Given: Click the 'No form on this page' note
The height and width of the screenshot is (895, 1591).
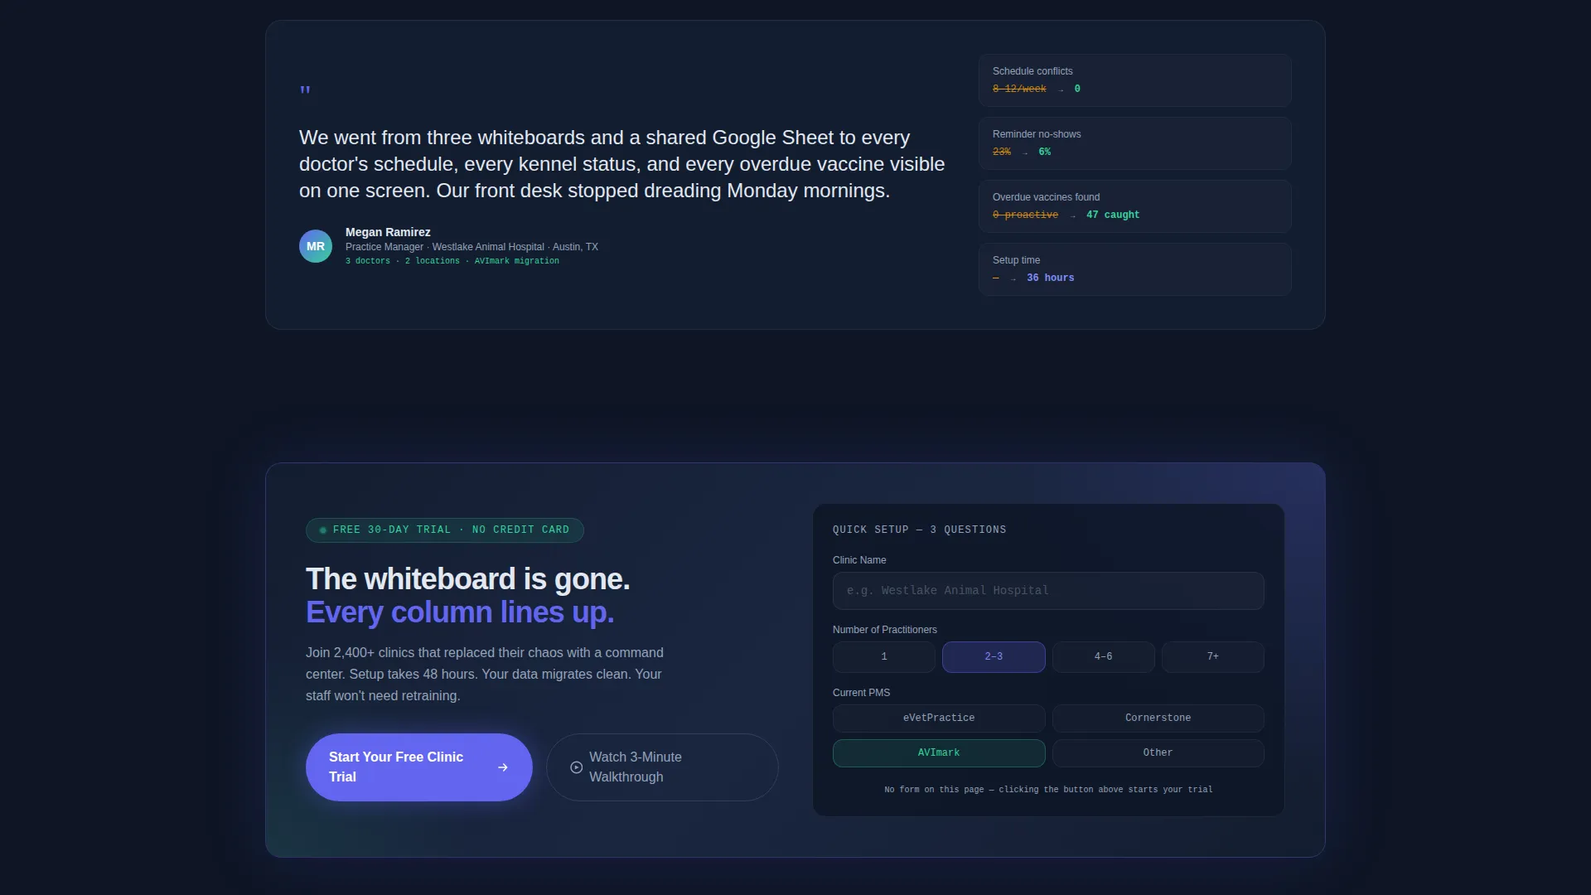Looking at the screenshot, I should point(1048,790).
